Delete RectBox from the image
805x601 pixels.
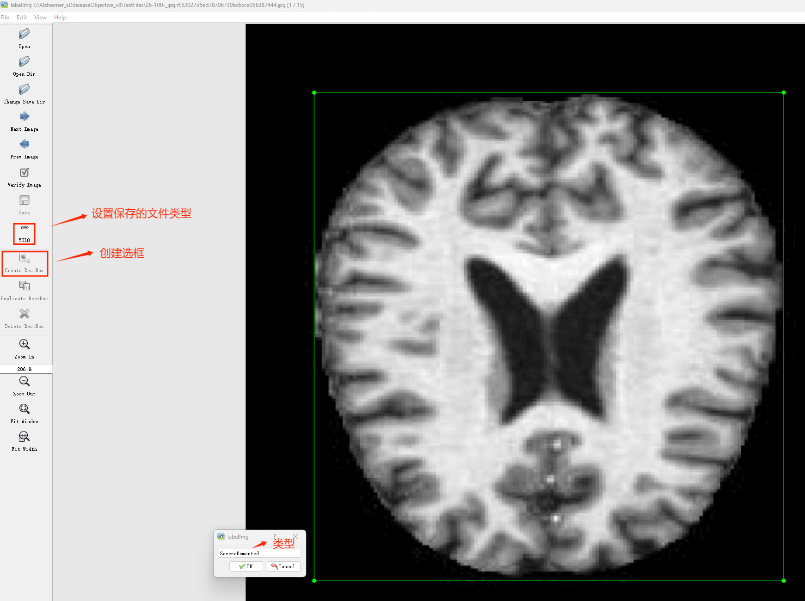(x=25, y=319)
